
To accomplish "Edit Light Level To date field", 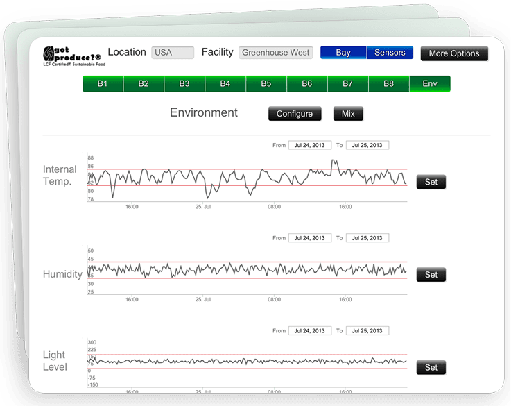I will pos(367,330).
